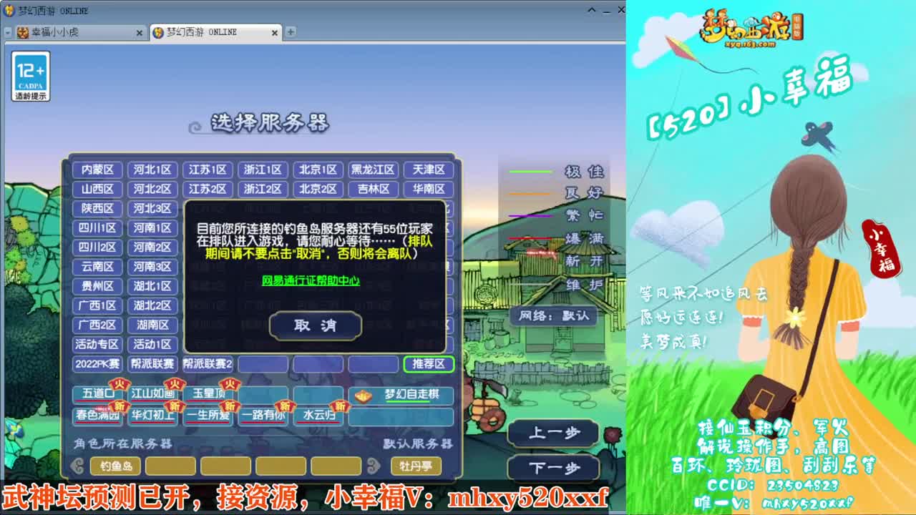The width and height of the screenshot is (916, 515).
Task: Select the 湖北1区 region
Action: point(152,285)
